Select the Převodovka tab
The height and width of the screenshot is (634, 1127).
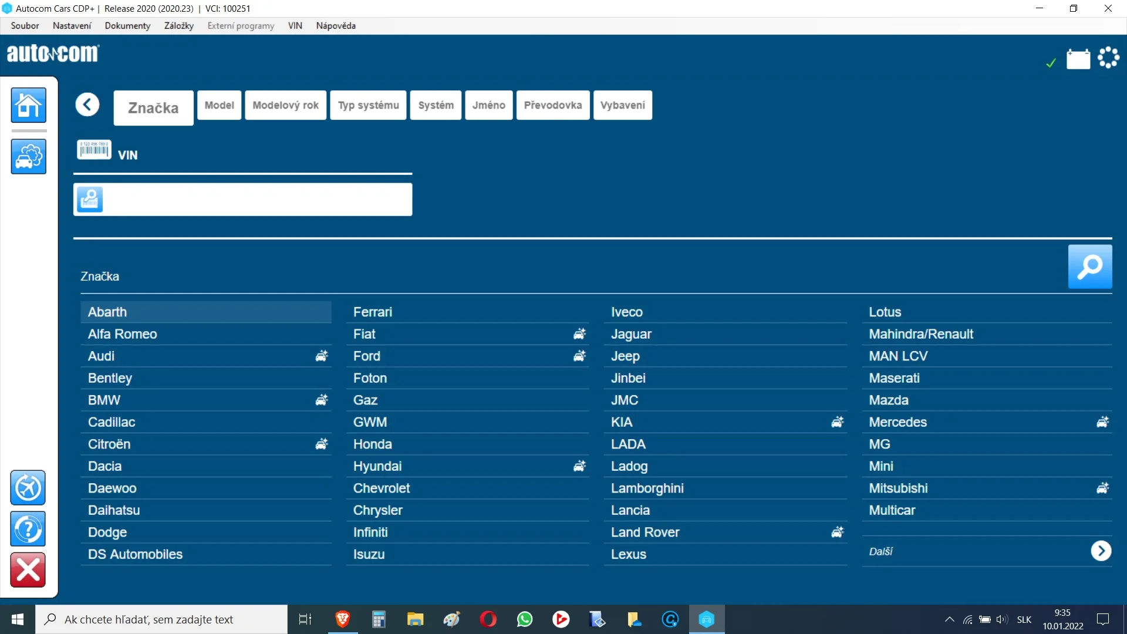tap(552, 105)
